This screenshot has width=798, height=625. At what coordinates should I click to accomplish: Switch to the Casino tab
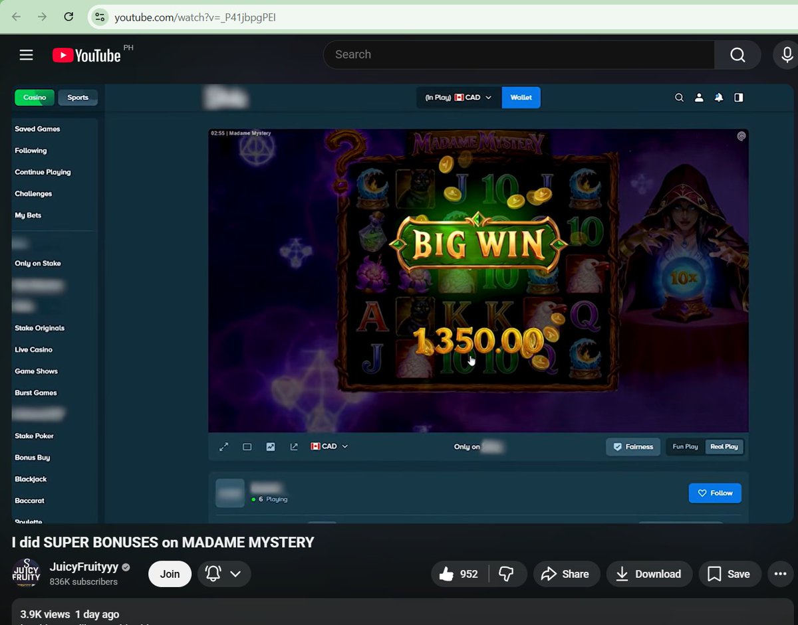35,98
